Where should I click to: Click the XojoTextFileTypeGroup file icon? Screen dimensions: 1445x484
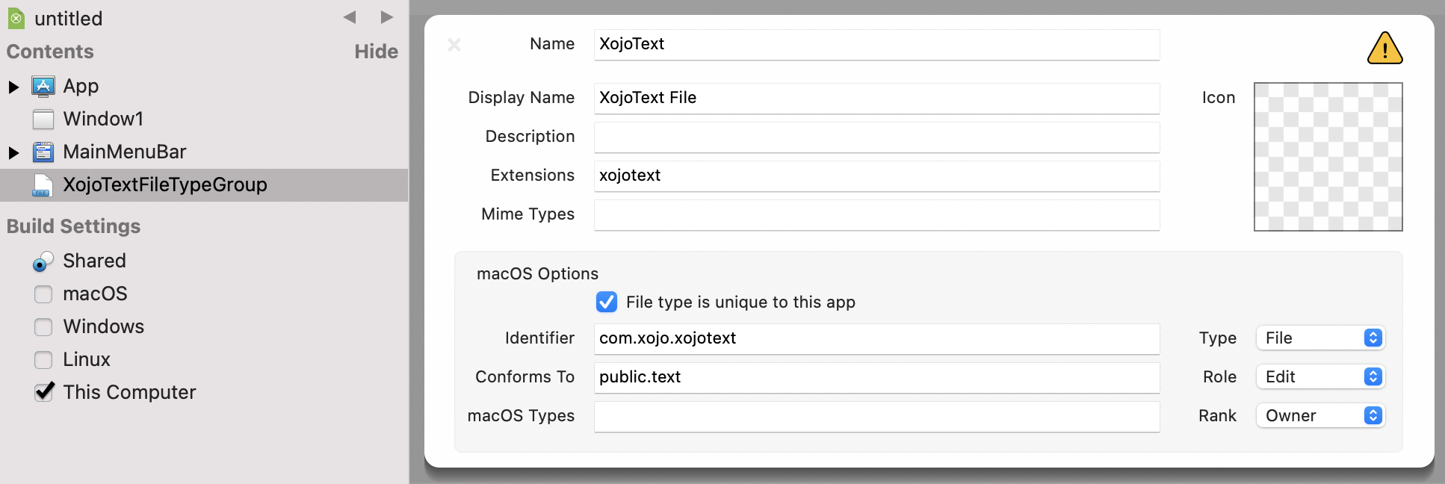coord(43,184)
